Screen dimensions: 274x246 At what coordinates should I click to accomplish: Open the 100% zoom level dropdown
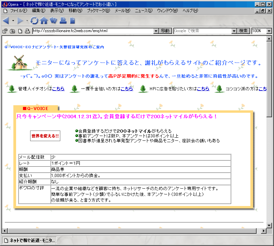point(269,31)
